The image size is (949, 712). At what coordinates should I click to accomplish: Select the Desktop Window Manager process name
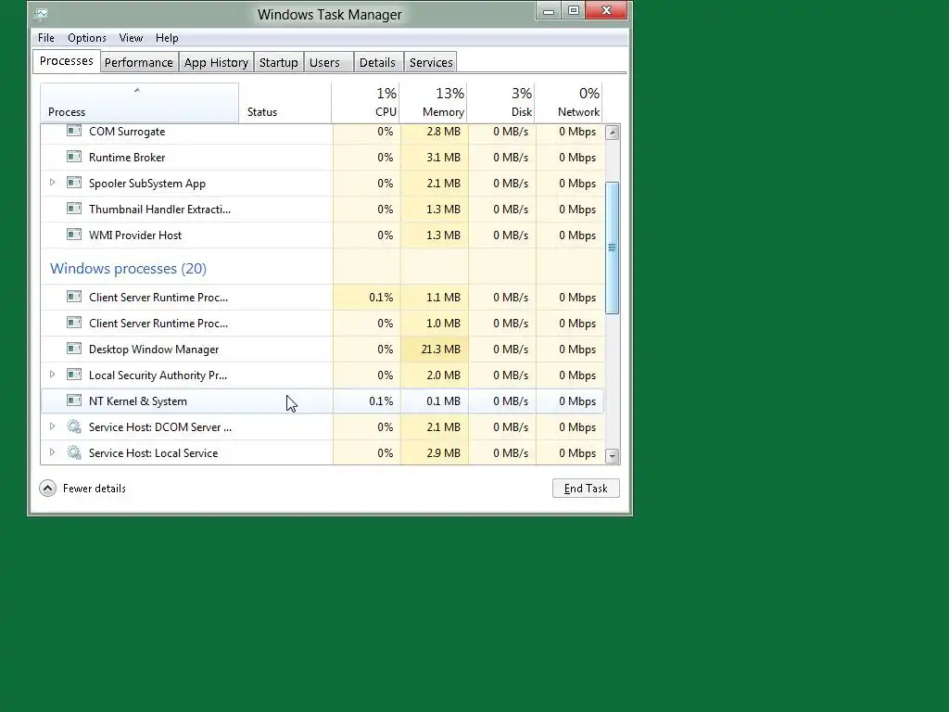tap(154, 350)
